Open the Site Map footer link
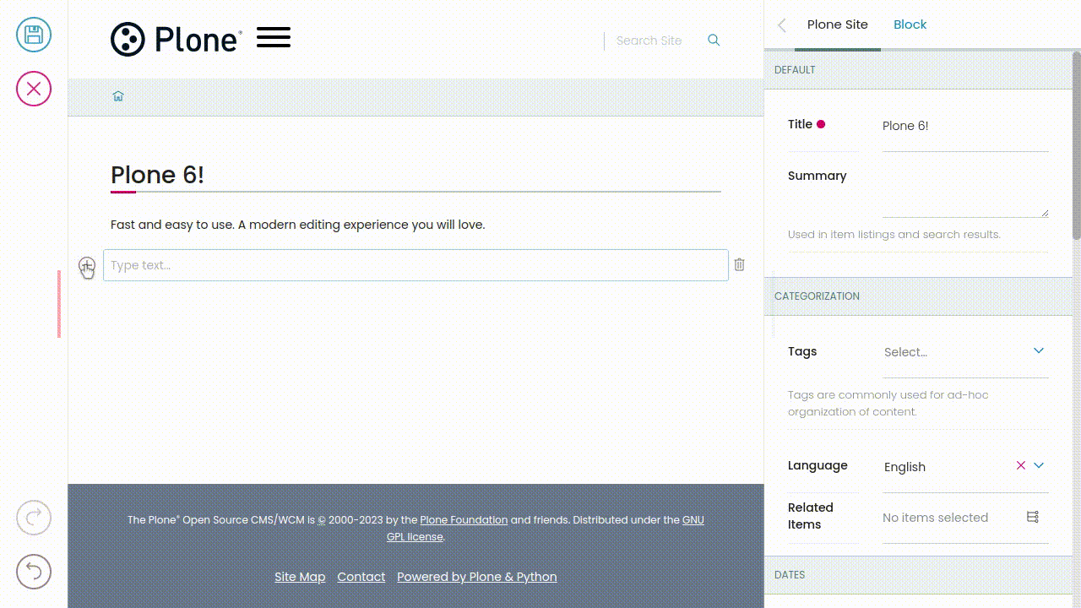 coord(300,577)
